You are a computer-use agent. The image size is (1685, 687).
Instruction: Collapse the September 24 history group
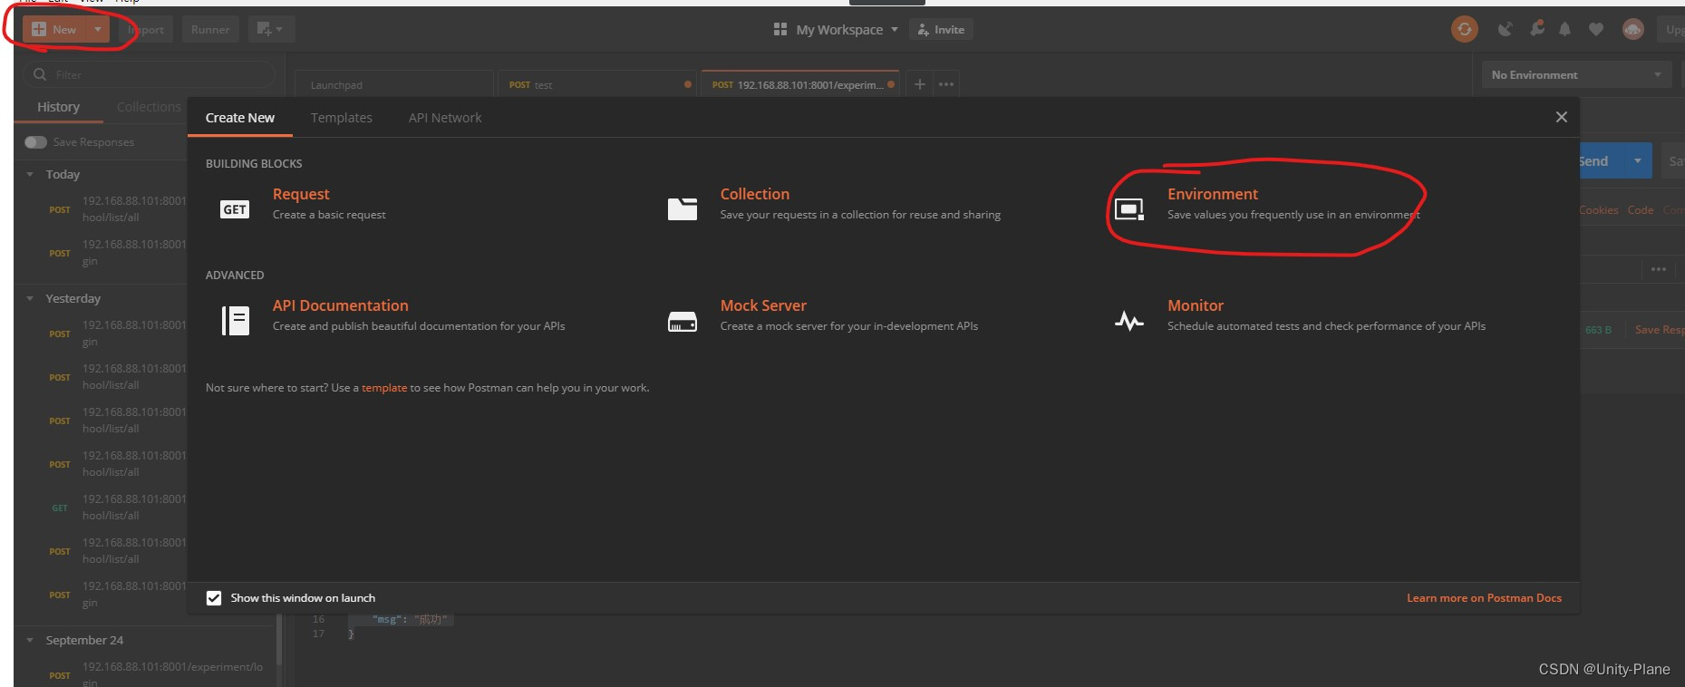click(30, 640)
